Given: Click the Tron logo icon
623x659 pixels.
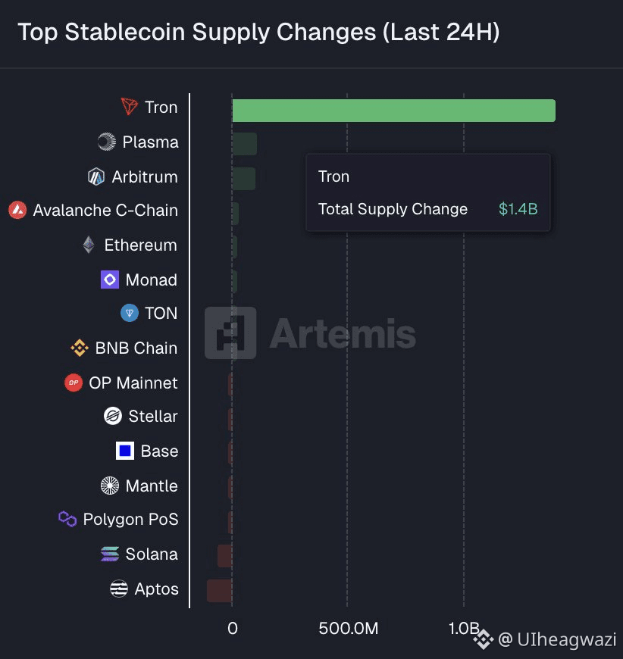Looking at the screenshot, I should [130, 107].
